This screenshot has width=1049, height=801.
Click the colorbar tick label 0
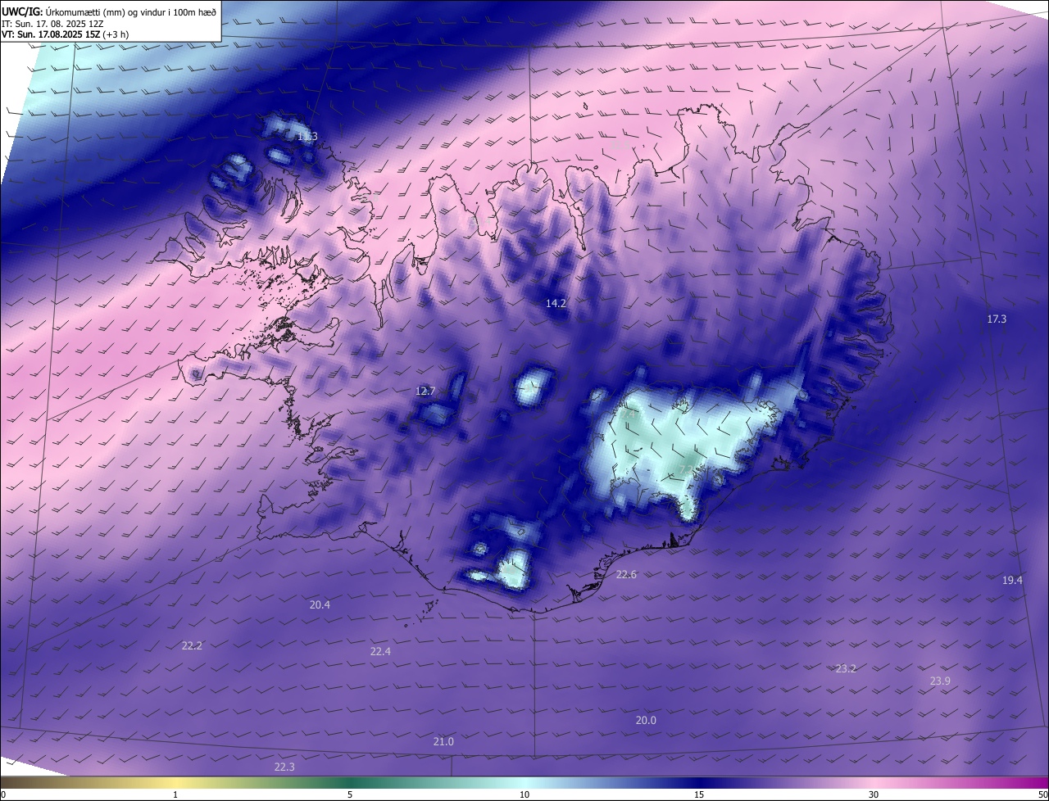[3, 794]
